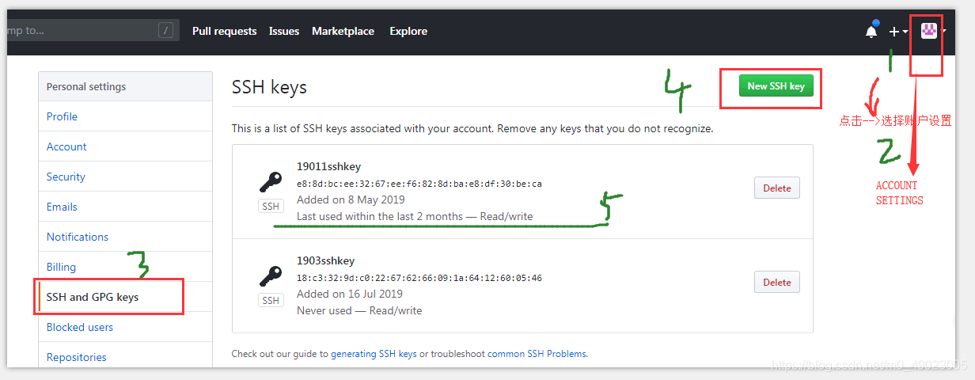
Task: Click the SSH badge under 19011sshkey
Action: click(271, 207)
